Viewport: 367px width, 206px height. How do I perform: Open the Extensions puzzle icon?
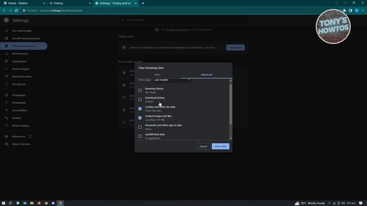[x=344, y=10]
